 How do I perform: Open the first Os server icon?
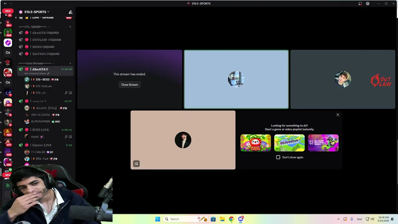coord(8,53)
